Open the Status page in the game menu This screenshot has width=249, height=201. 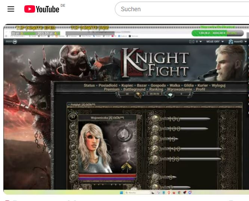click(x=89, y=86)
